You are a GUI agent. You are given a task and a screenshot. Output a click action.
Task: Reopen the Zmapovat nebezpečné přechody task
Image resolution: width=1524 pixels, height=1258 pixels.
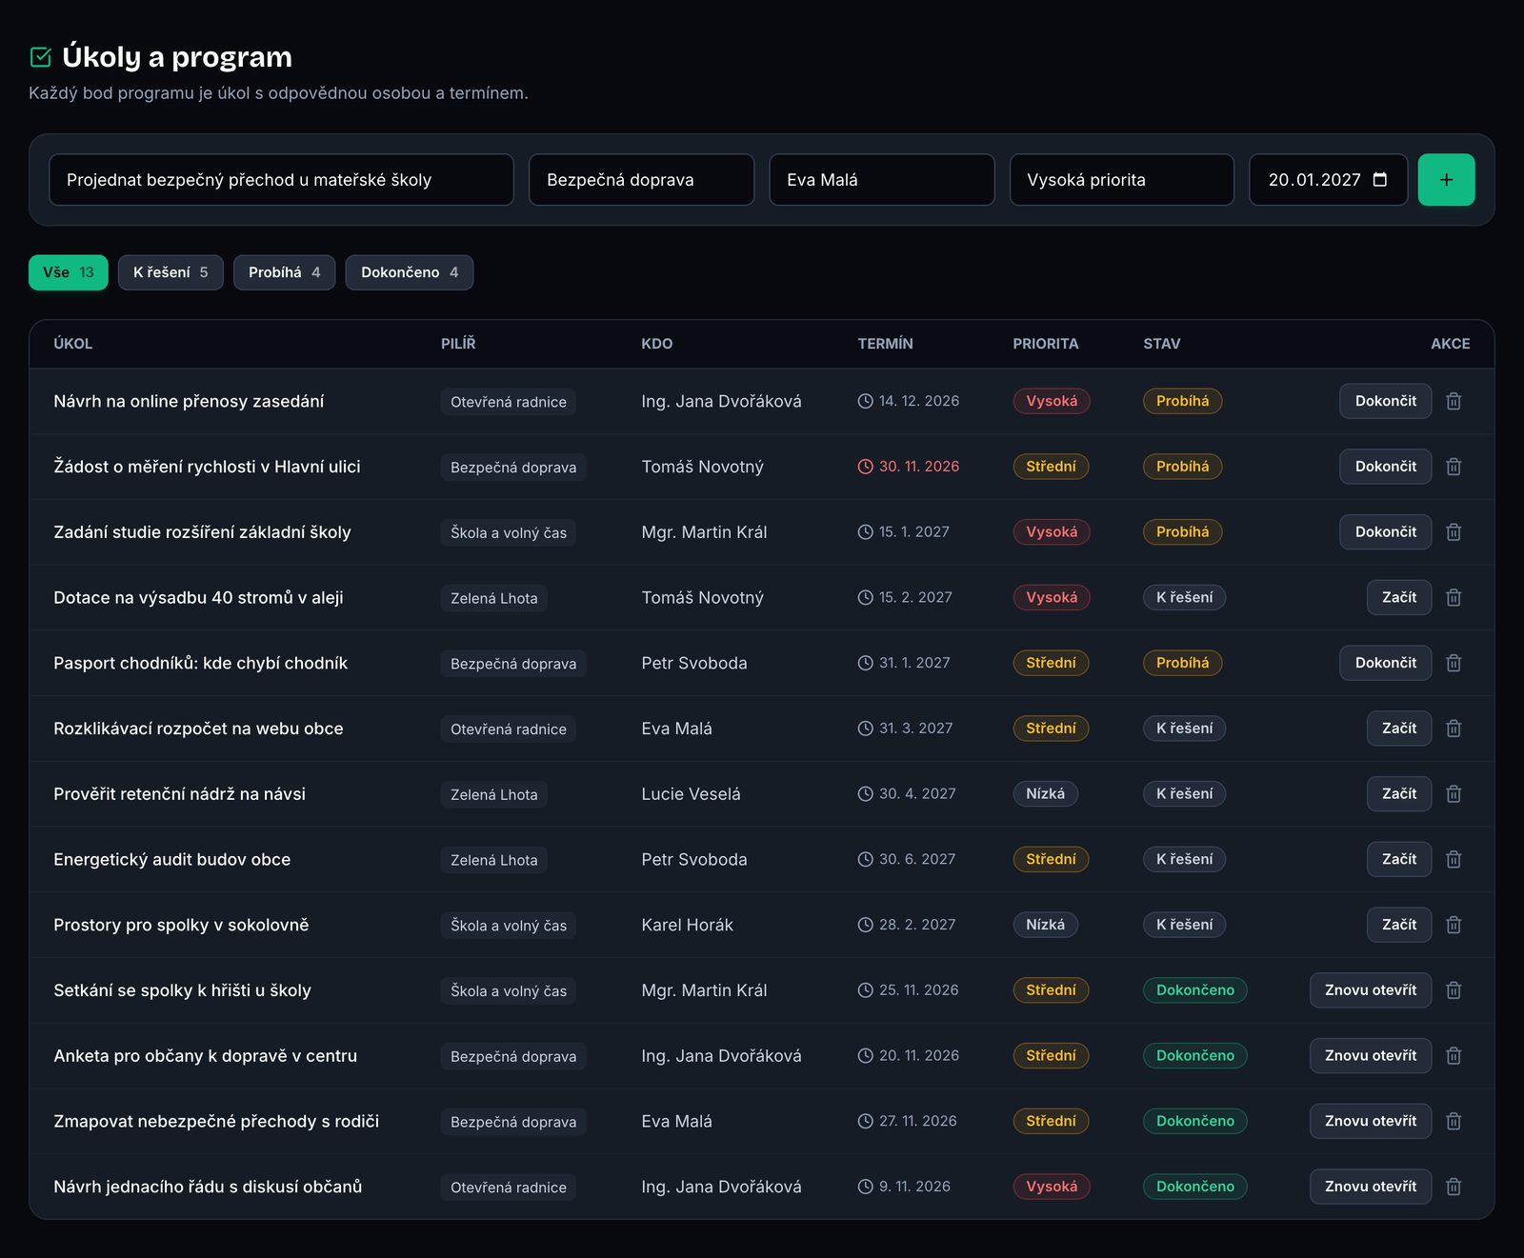[x=1371, y=1121]
